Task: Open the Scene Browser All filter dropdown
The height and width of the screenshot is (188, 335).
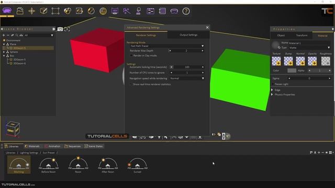Action: (x=39, y=35)
